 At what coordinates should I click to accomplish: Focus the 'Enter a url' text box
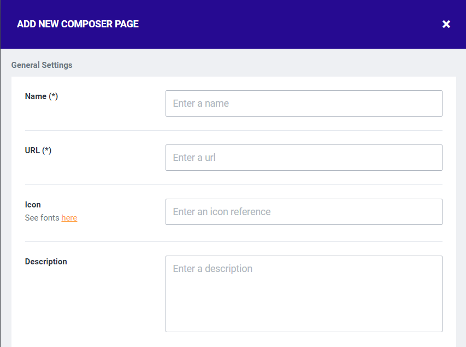[304, 158]
